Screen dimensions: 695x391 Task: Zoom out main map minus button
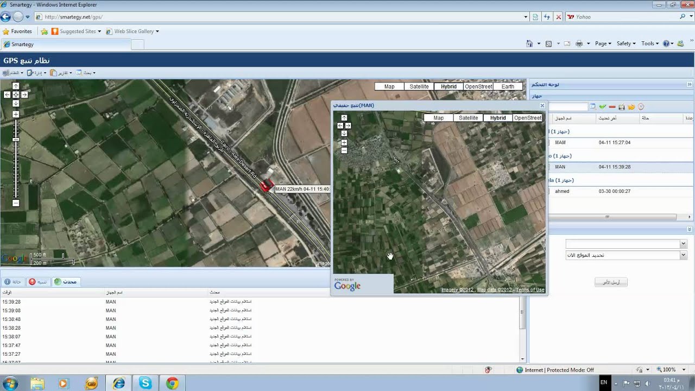(16, 203)
